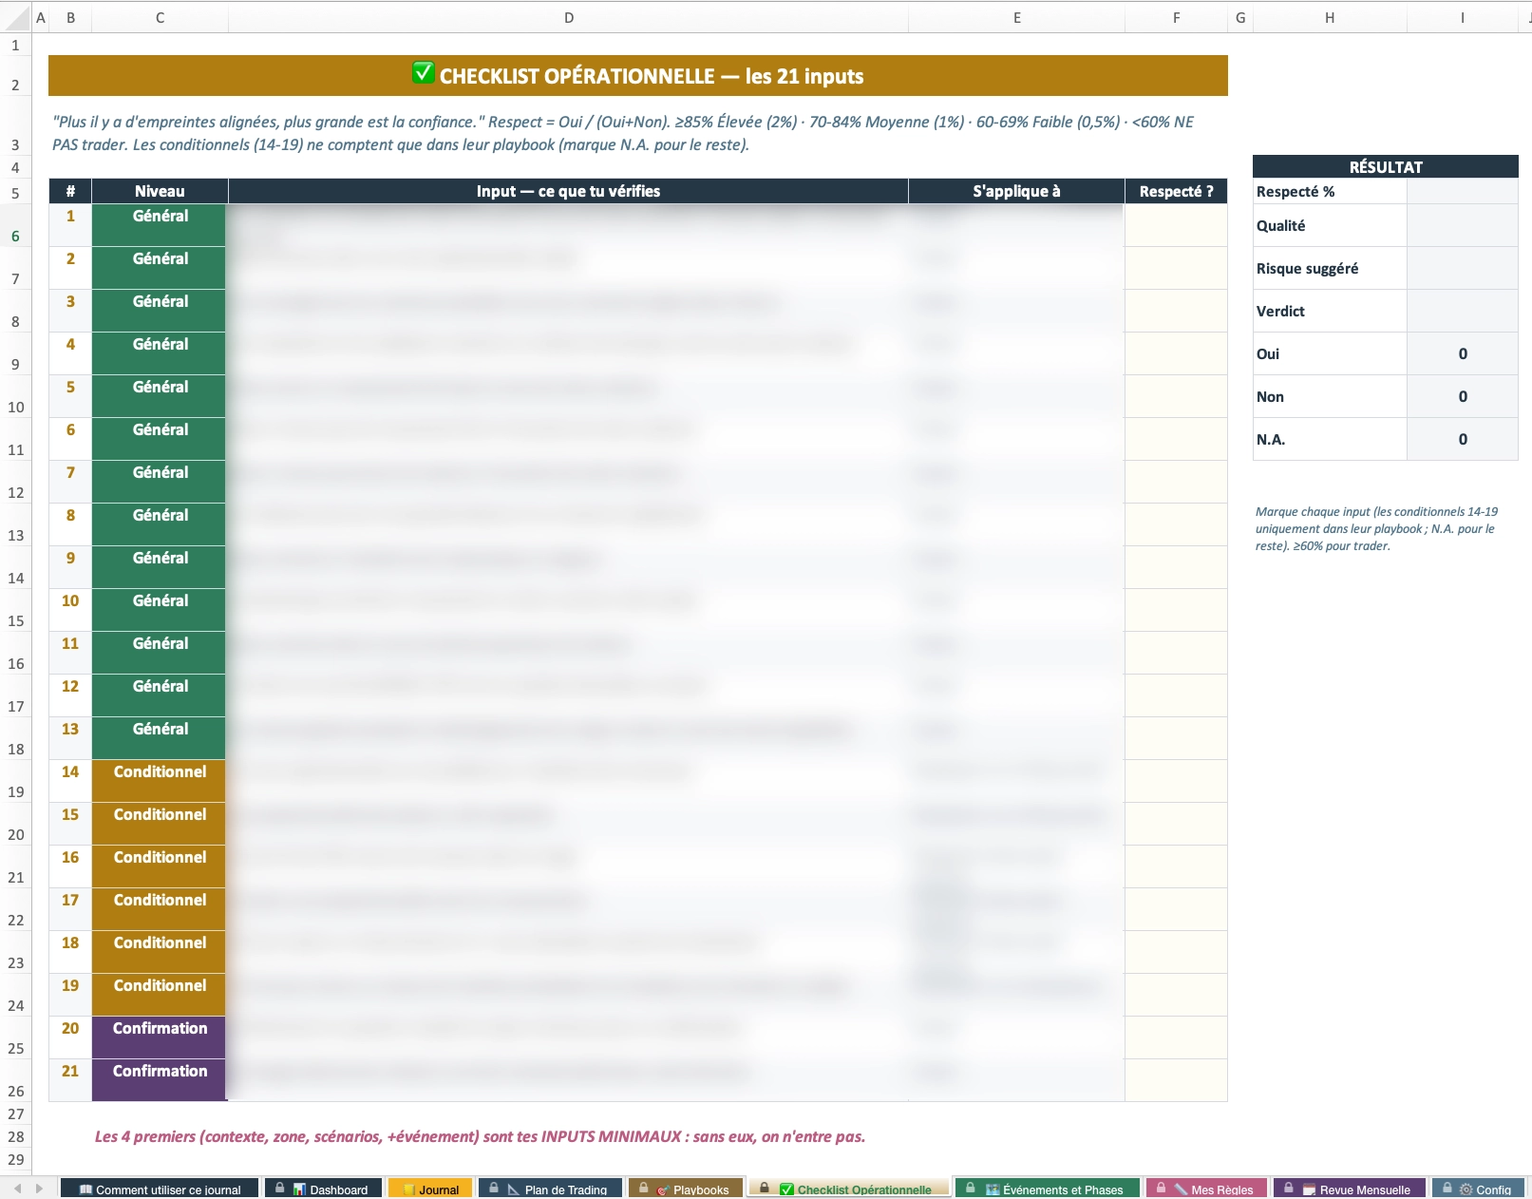Open the Comment utiliser ce journal tab
Image resolution: width=1532 pixels, height=1199 pixels.
pos(160,1189)
